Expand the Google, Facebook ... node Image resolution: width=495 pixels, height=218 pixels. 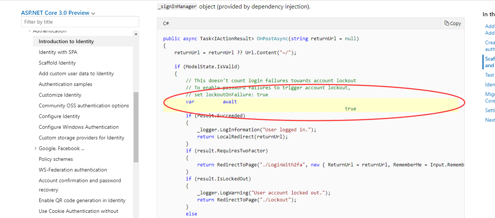35,148
